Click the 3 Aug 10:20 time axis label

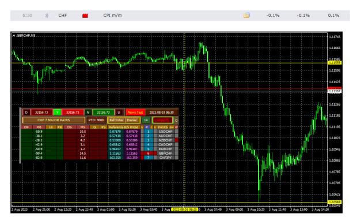[256, 210]
